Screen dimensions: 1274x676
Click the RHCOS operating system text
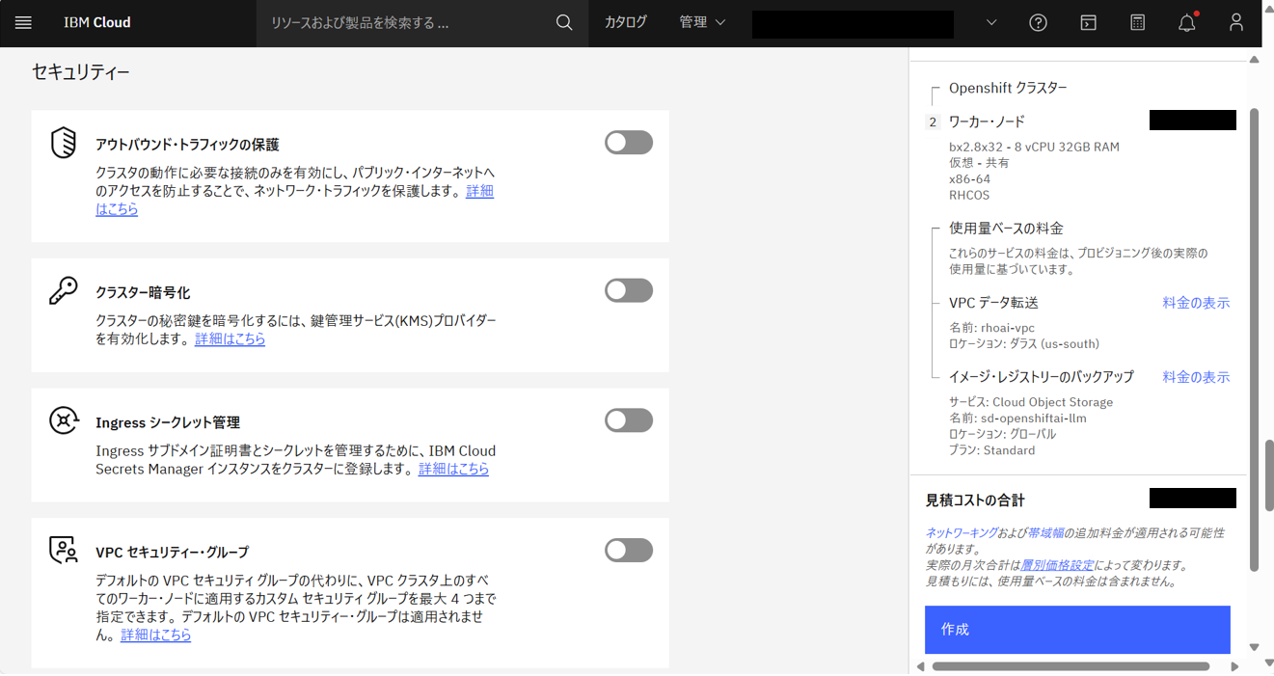point(969,195)
